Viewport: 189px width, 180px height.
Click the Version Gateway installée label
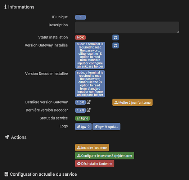coord(46,45)
